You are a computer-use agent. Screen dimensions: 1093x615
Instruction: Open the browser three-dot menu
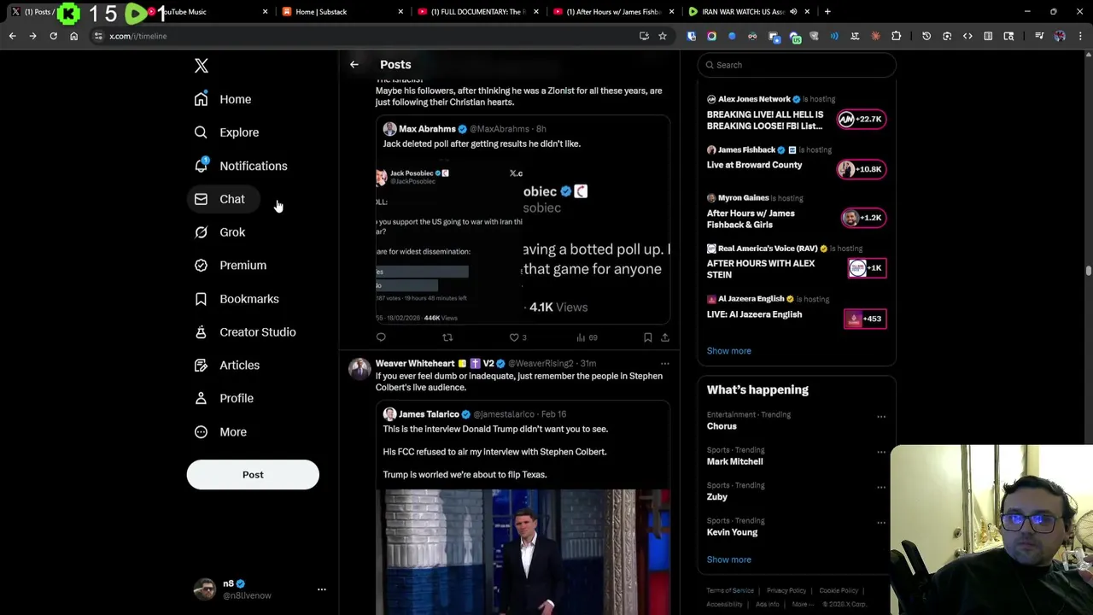[x=1080, y=36]
